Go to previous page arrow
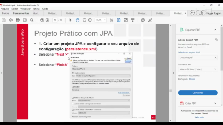 (x=42, y=20)
